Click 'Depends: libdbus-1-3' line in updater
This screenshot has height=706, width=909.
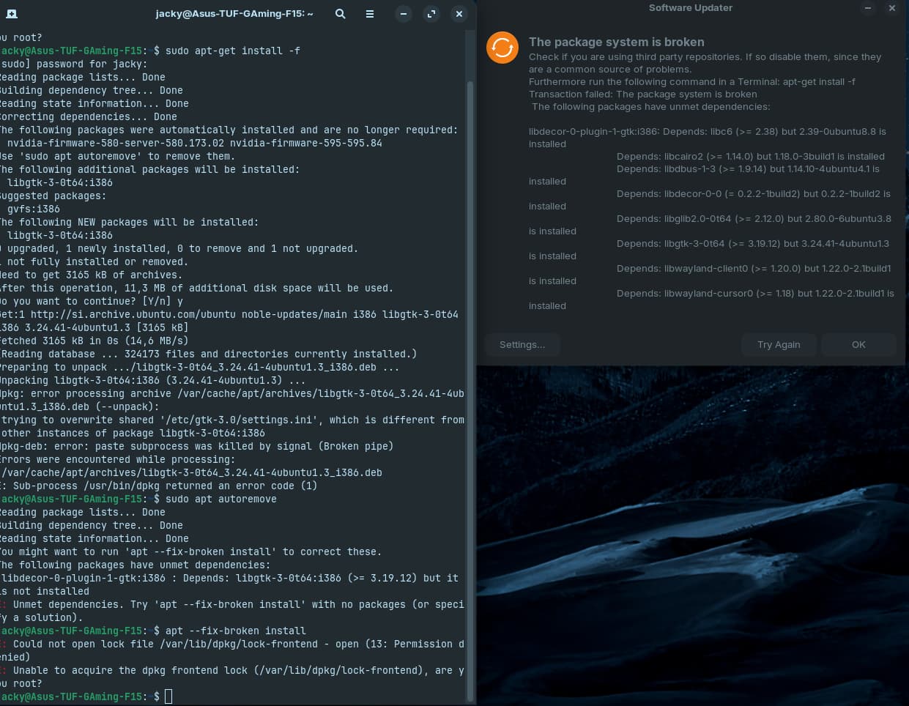[x=748, y=169]
